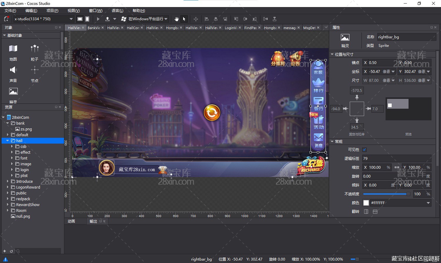
Task: Click the play preview button
Action: 98,19
